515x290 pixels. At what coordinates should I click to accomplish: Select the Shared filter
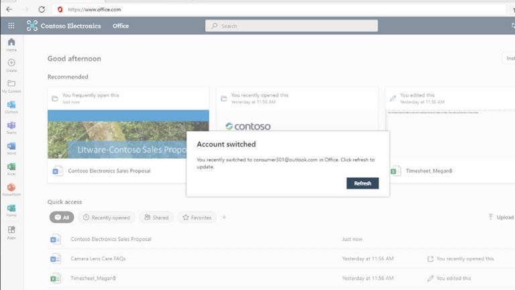[156, 217]
